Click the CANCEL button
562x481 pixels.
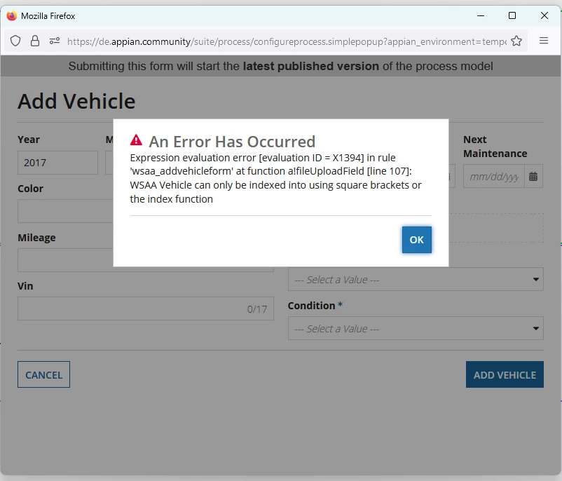(43, 374)
